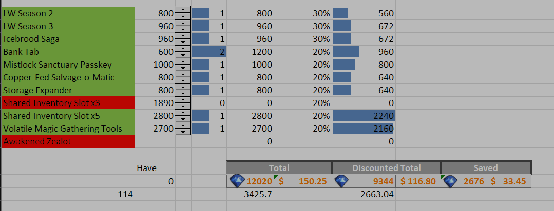Screen dimensions: 554x211
Task: Click down arrow for Copper-Fed Salvage-o-Matic
Action: [x=183, y=80]
